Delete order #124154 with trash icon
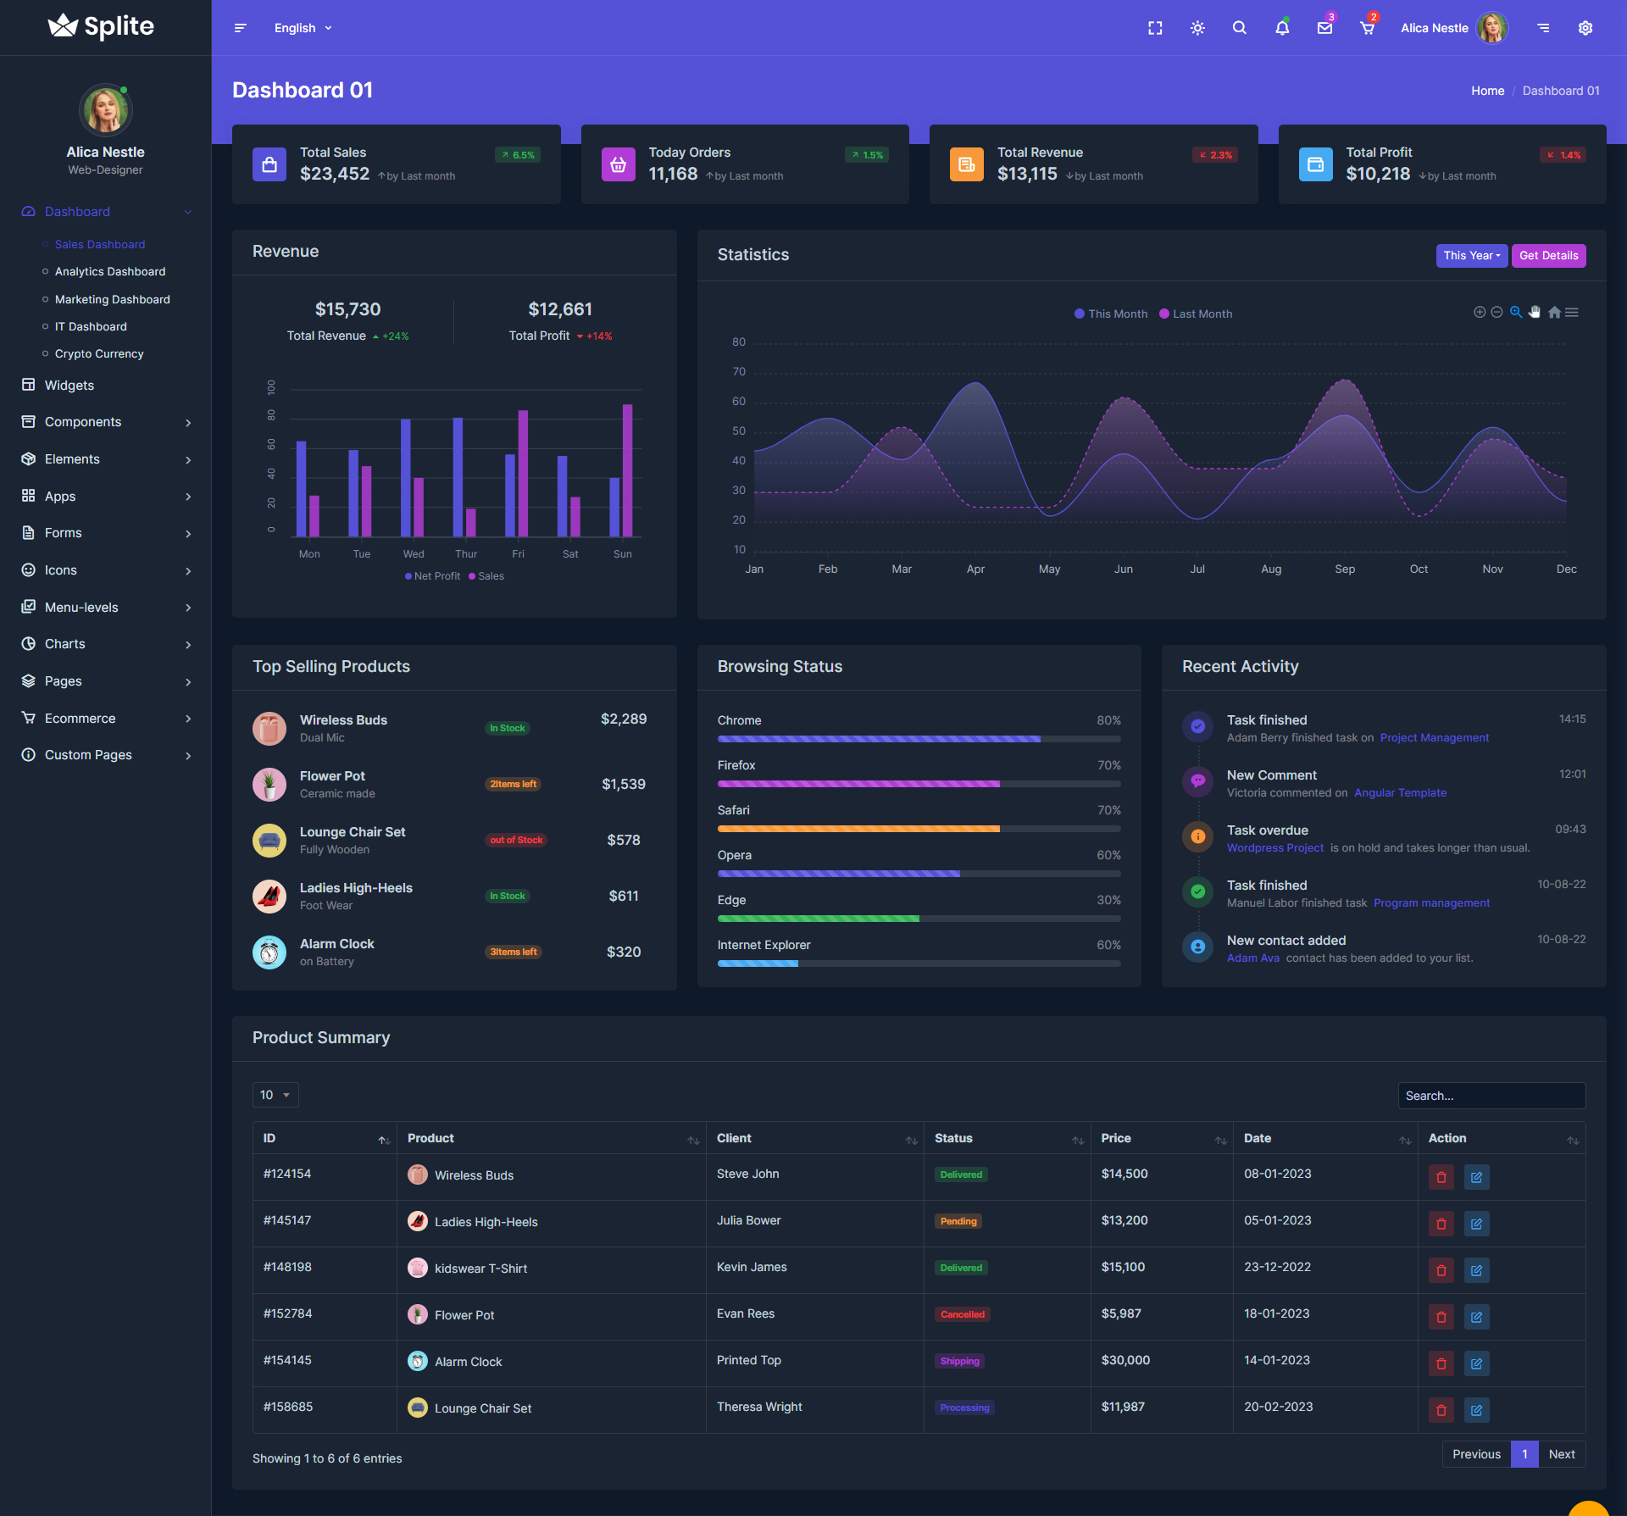 pyautogui.click(x=1441, y=1177)
